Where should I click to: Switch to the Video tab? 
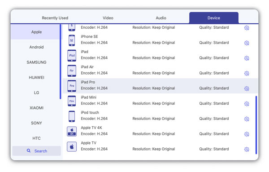tap(108, 18)
